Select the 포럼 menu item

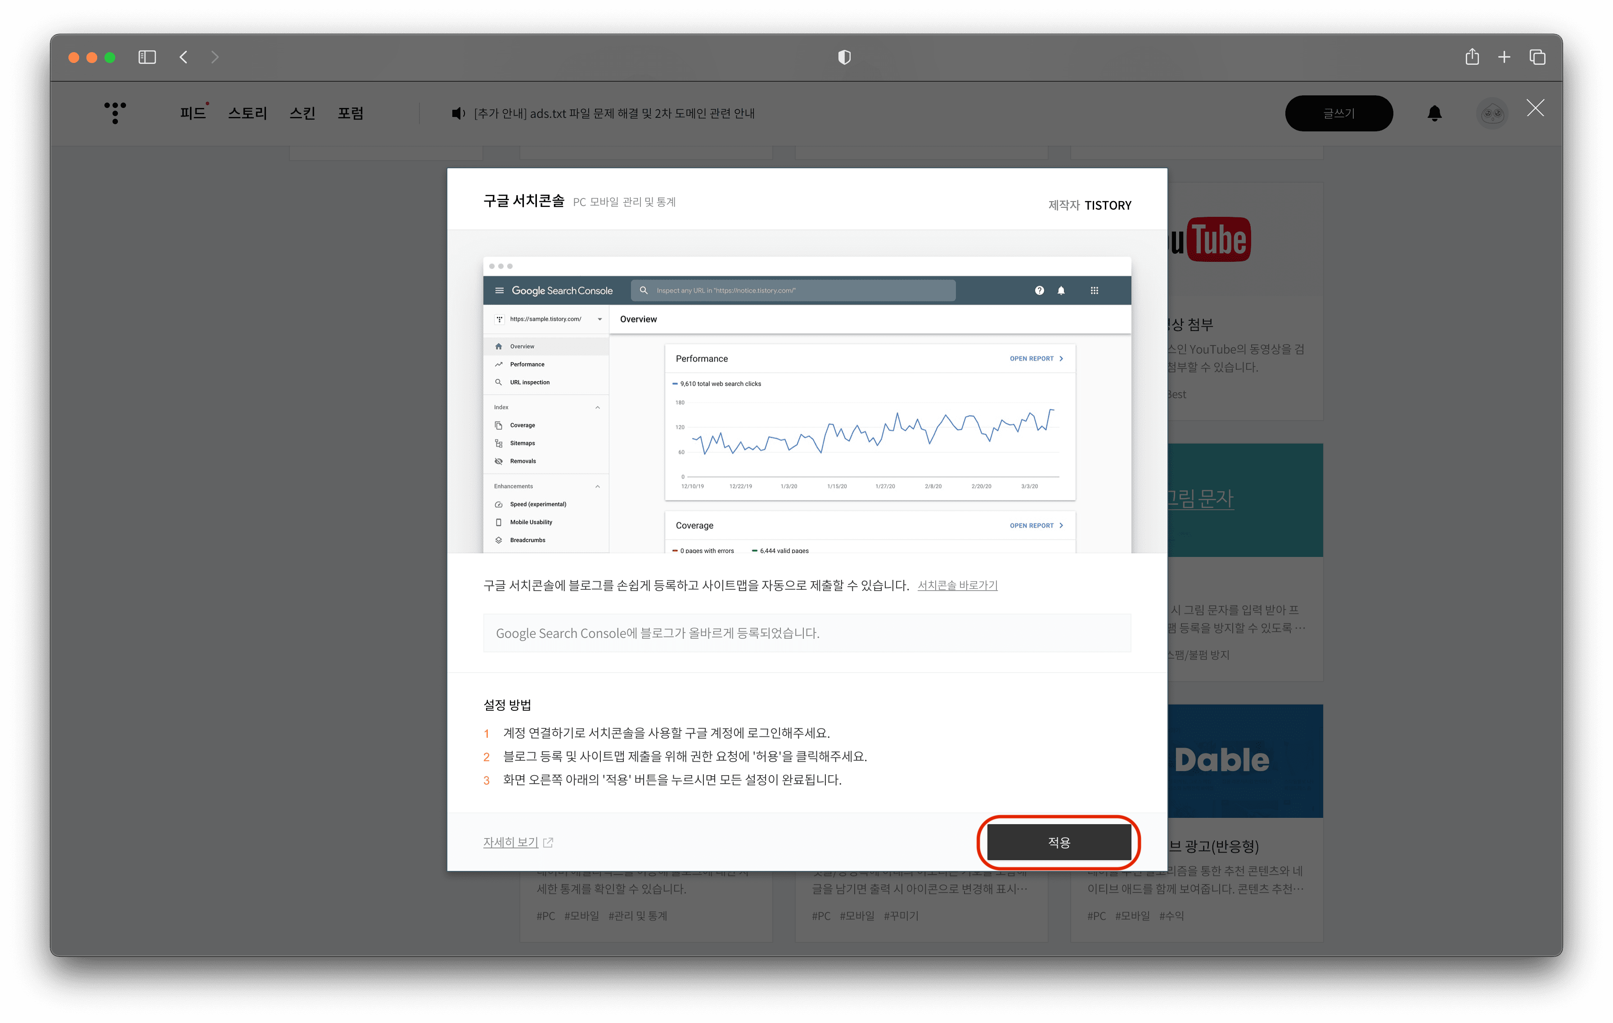coord(350,113)
